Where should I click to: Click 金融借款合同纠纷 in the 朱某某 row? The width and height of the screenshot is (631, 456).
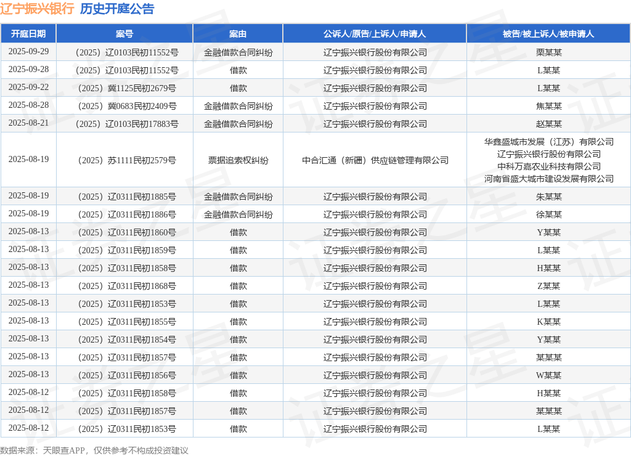click(x=238, y=197)
